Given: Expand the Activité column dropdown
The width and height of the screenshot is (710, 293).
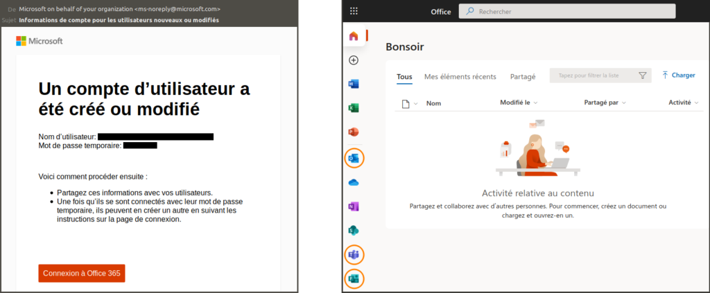Looking at the screenshot, I should (696, 103).
